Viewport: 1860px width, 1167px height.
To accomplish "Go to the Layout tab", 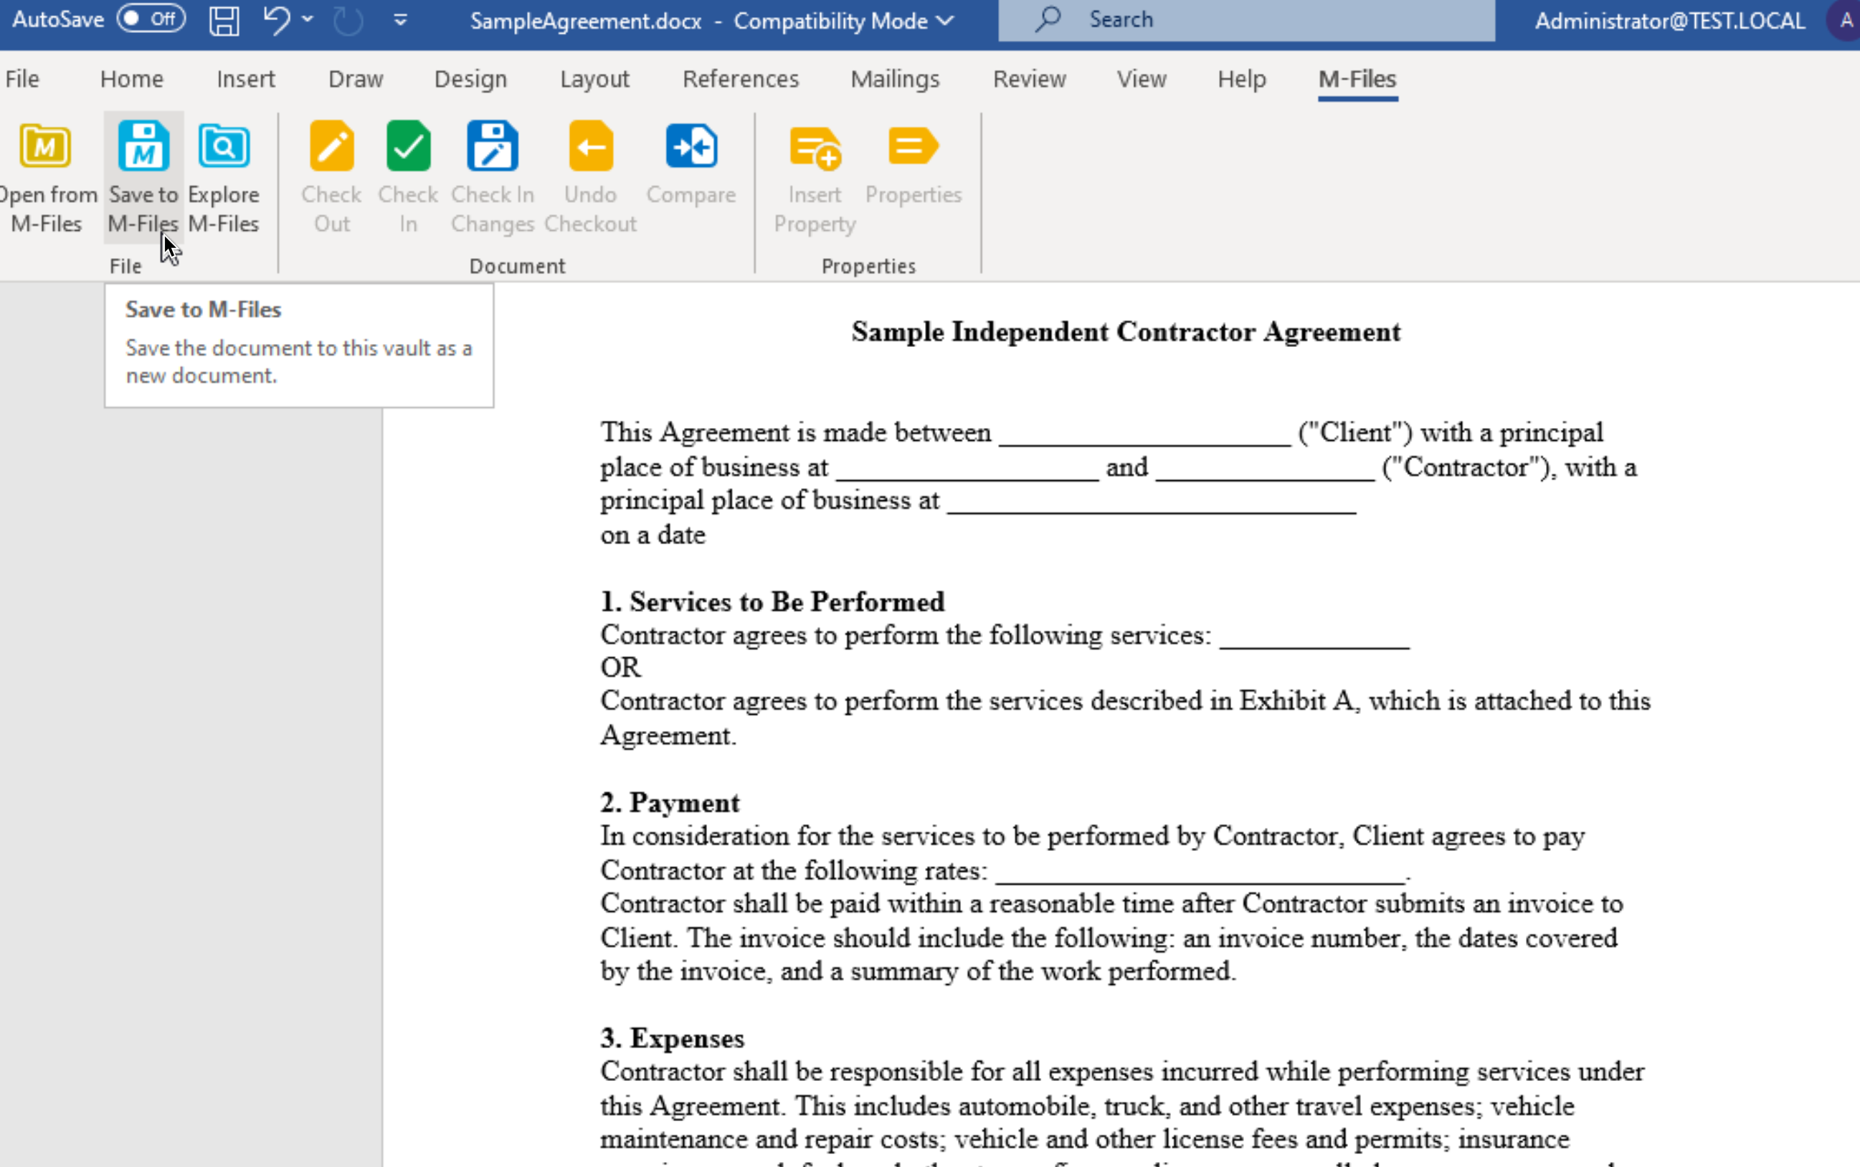I will (x=594, y=79).
